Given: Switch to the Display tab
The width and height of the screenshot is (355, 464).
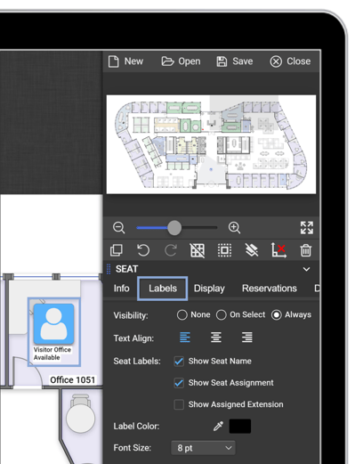Looking at the screenshot, I should click(209, 289).
